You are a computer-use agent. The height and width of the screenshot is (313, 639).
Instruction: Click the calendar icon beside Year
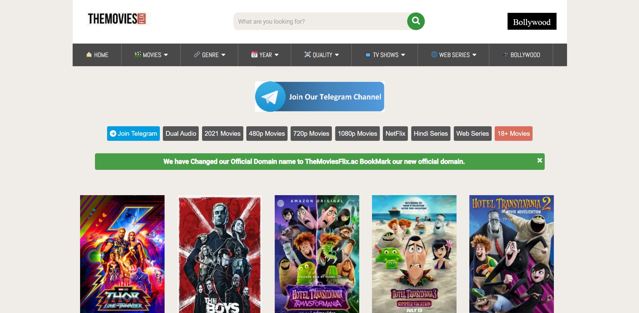click(x=254, y=54)
